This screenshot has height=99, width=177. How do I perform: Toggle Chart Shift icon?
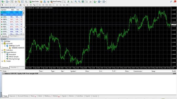90,2
